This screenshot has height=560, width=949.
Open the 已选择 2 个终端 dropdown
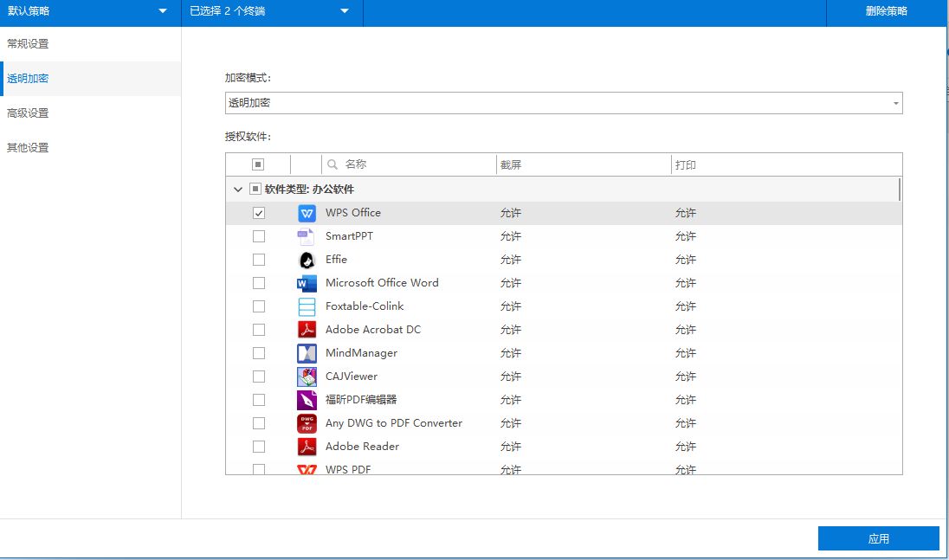[x=272, y=11]
